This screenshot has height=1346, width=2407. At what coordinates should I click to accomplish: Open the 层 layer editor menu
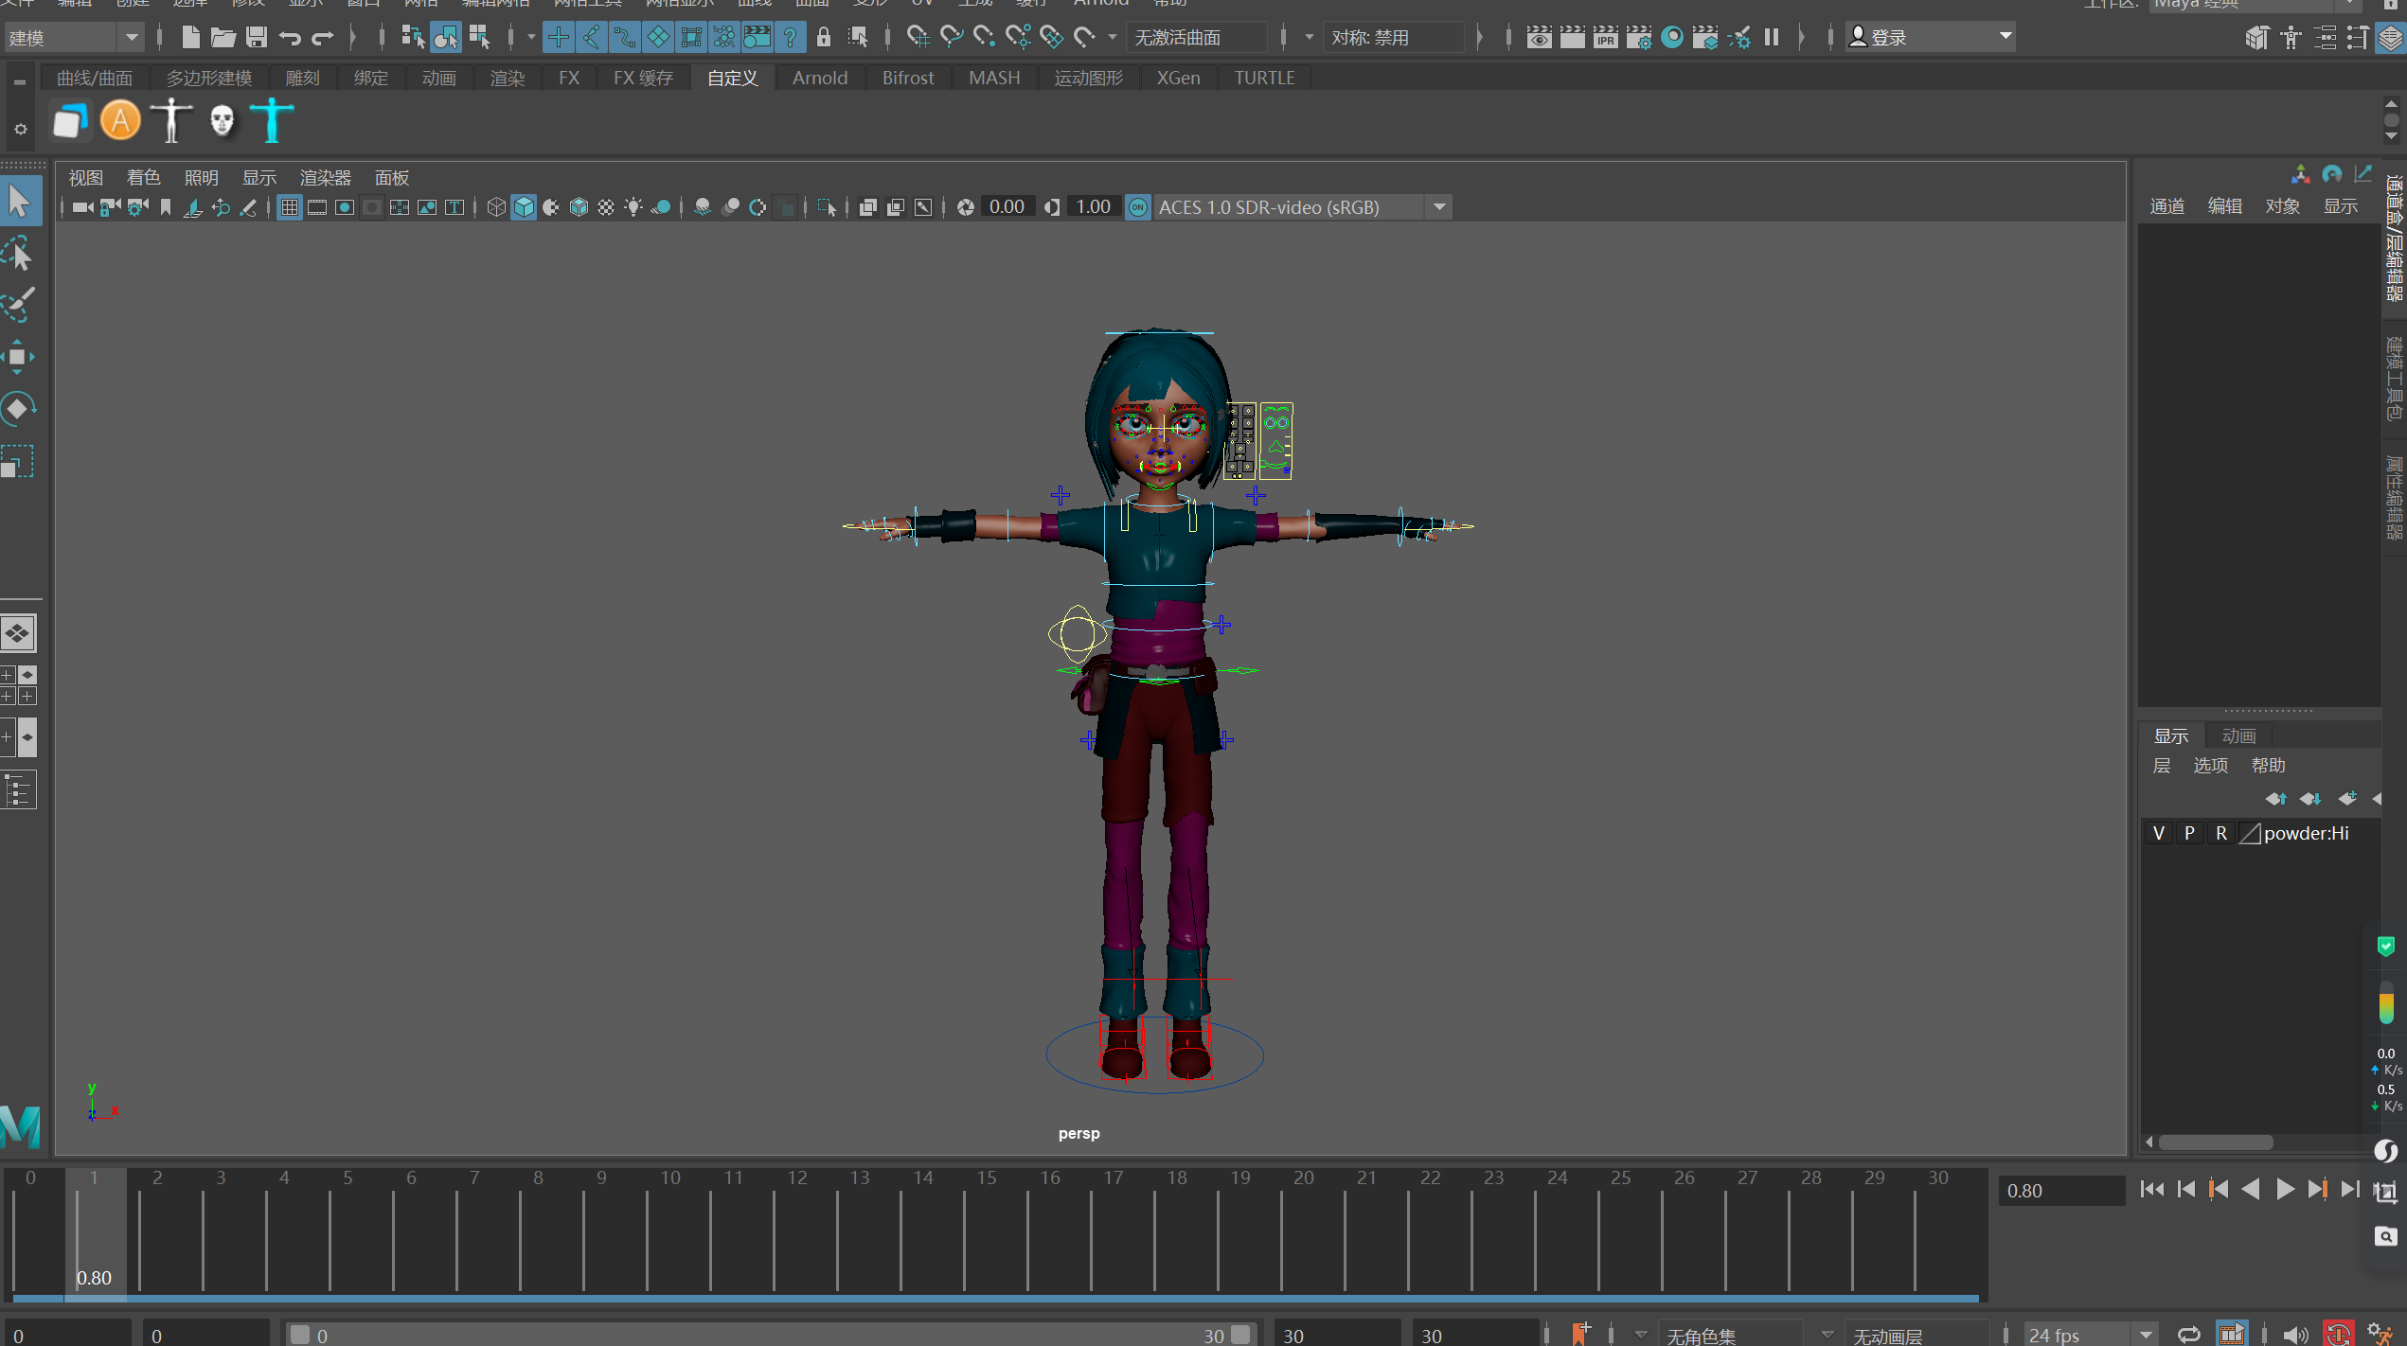tap(2162, 766)
